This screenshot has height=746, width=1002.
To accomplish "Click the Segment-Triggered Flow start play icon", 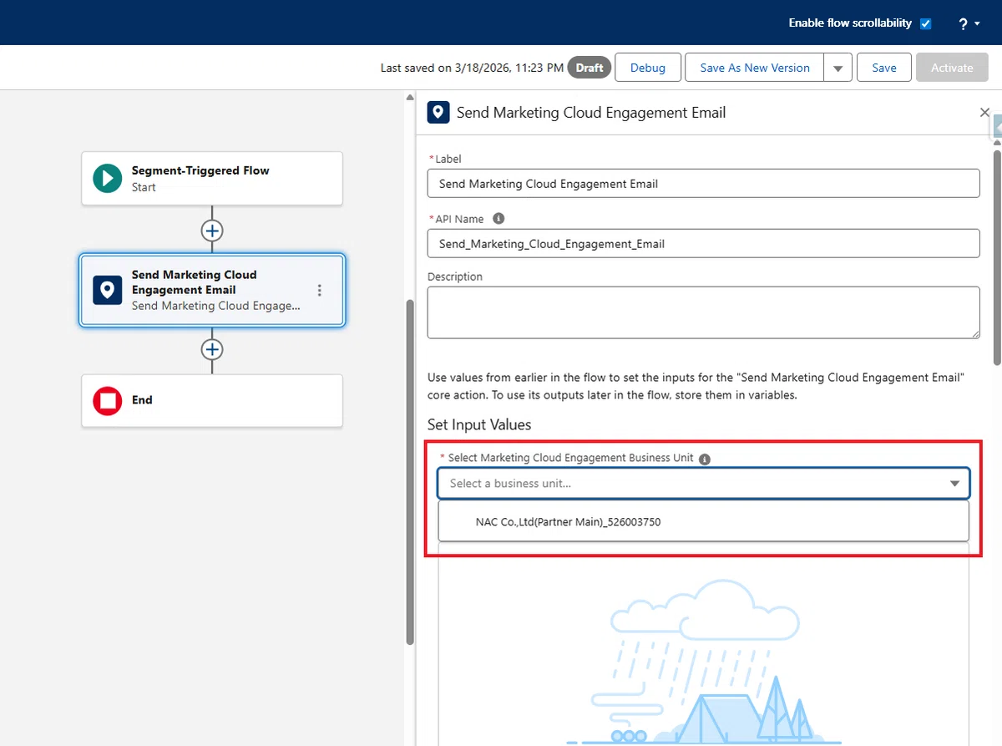I will 108,178.
